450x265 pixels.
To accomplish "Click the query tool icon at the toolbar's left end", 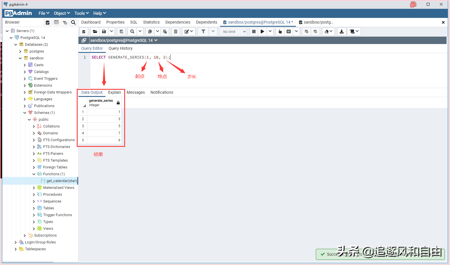I will tap(84, 32).
